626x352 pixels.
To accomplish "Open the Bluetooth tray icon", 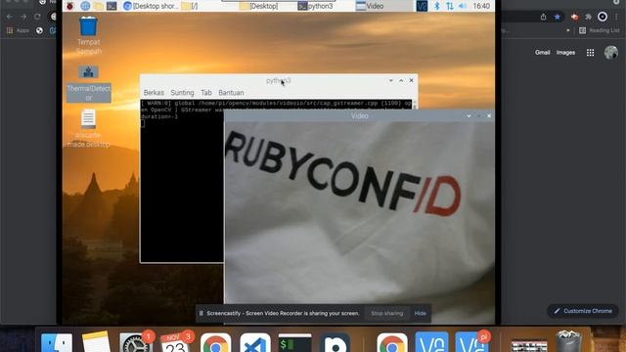I will click(437, 6).
